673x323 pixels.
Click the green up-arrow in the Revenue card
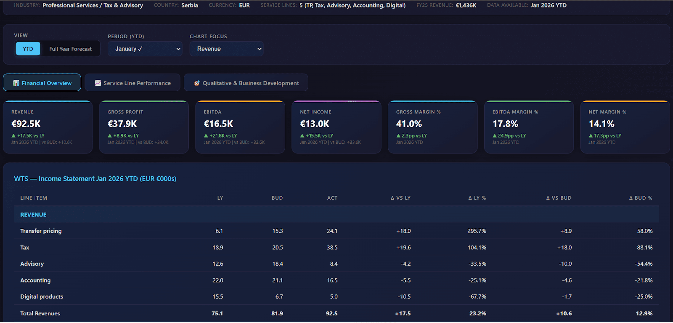click(x=14, y=136)
